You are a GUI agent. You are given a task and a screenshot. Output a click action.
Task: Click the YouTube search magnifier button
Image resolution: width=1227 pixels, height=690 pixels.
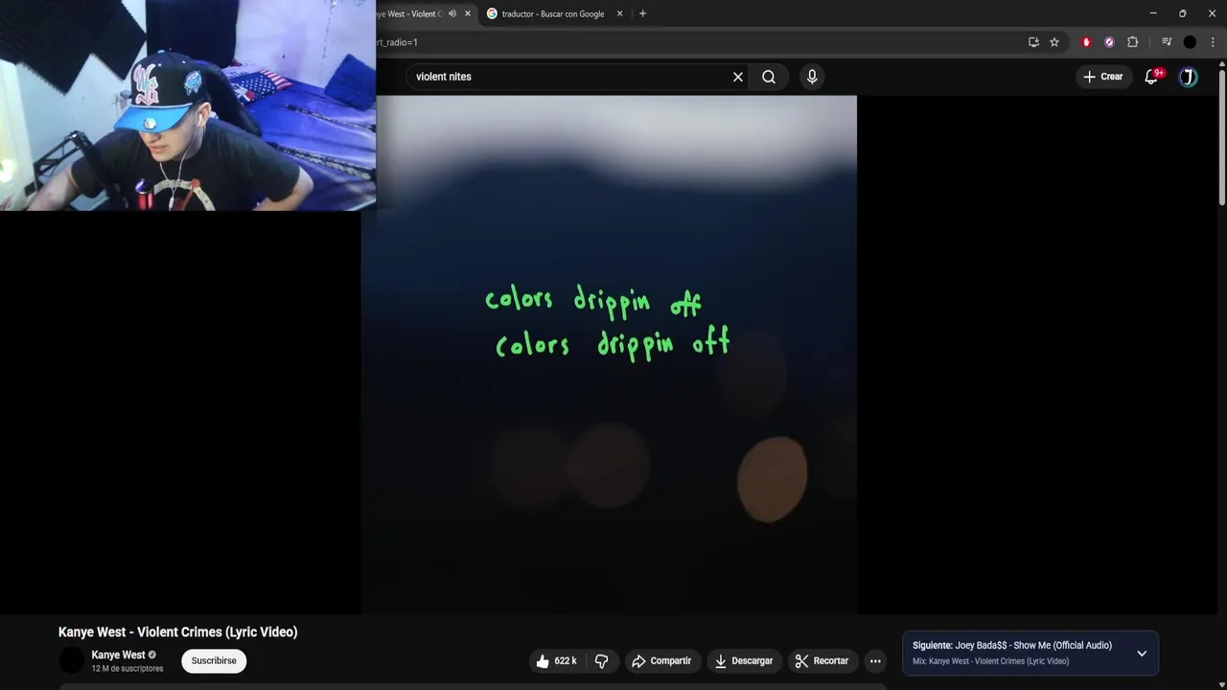tap(769, 77)
